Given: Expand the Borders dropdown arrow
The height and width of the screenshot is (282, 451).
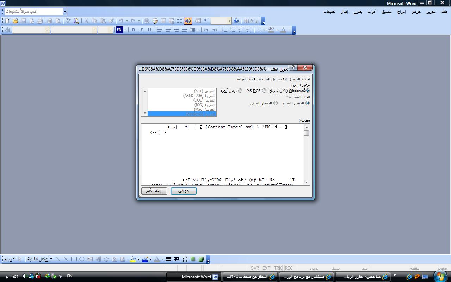Looking at the screenshot, I should point(265,30).
